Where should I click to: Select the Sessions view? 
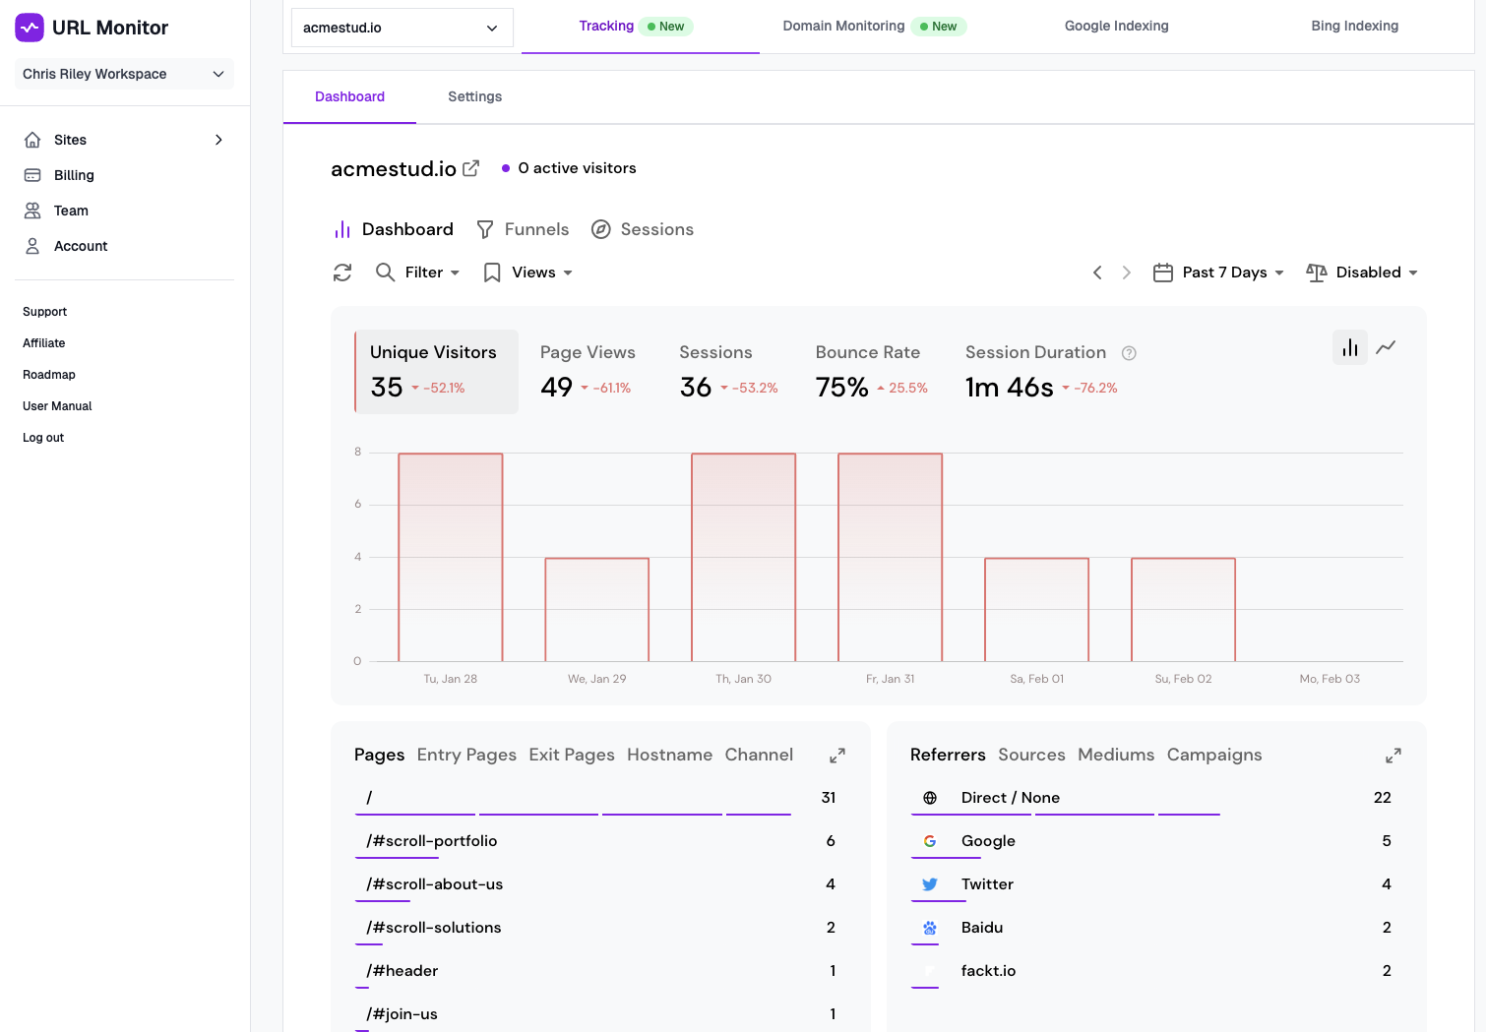click(643, 229)
